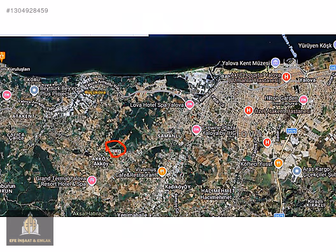Open the Aras Kargo Çiçekçiler location pin
This screenshot has width=336, height=252.
[297, 171]
